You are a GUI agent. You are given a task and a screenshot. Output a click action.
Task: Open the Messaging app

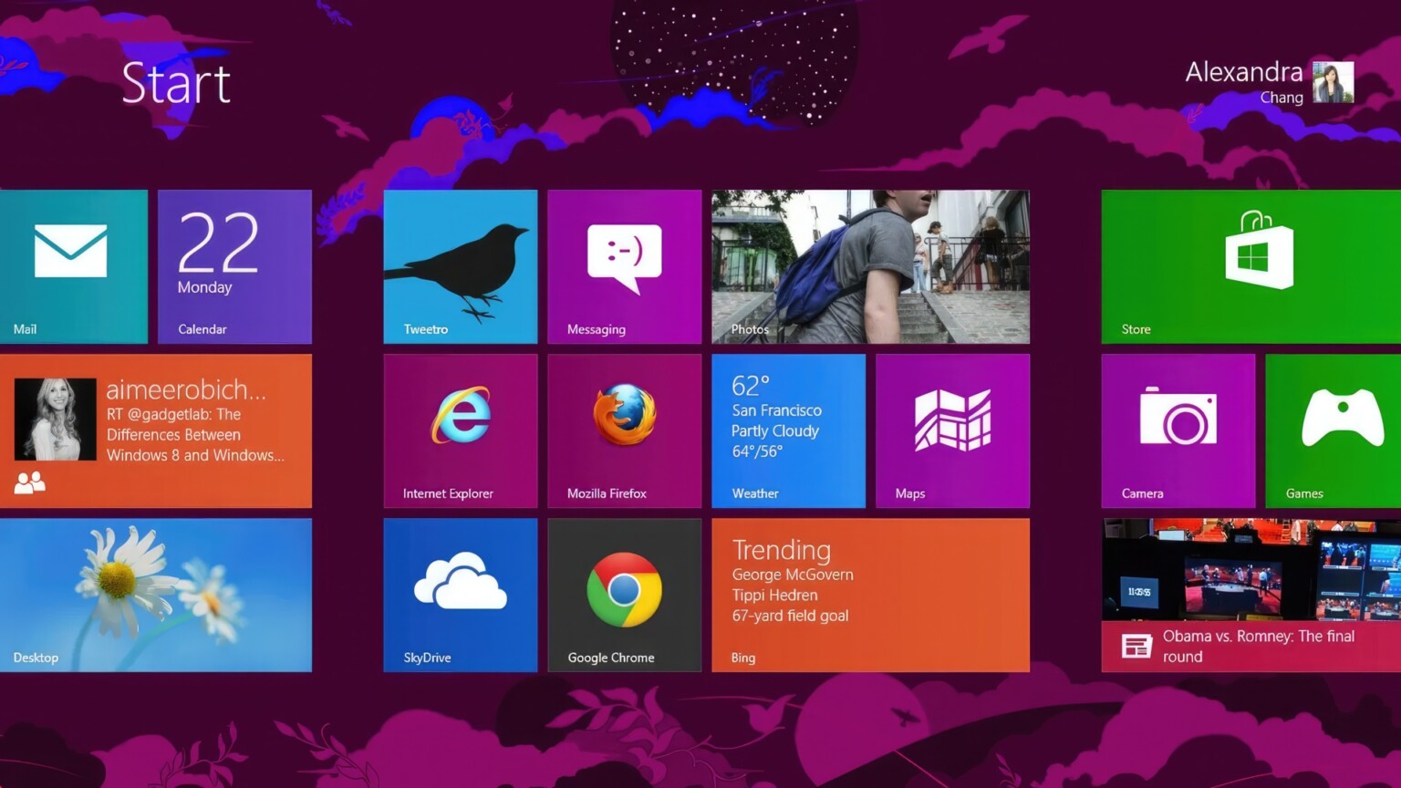[624, 264]
